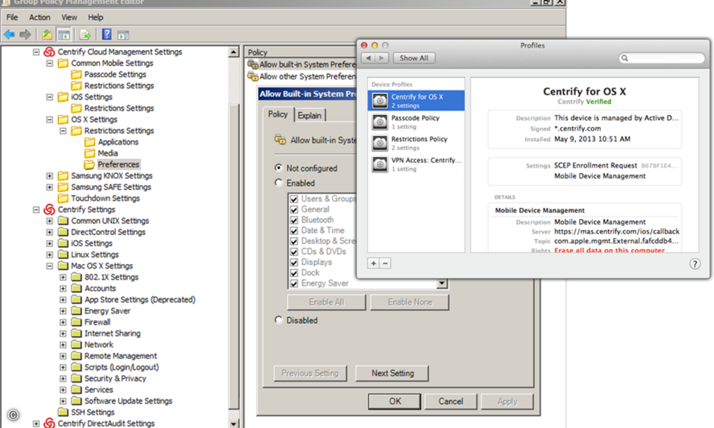Expand the Samsung SAFE Settings node
Image resolution: width=714 pixels, height=428 pixels.
click(x=50, y=187)
